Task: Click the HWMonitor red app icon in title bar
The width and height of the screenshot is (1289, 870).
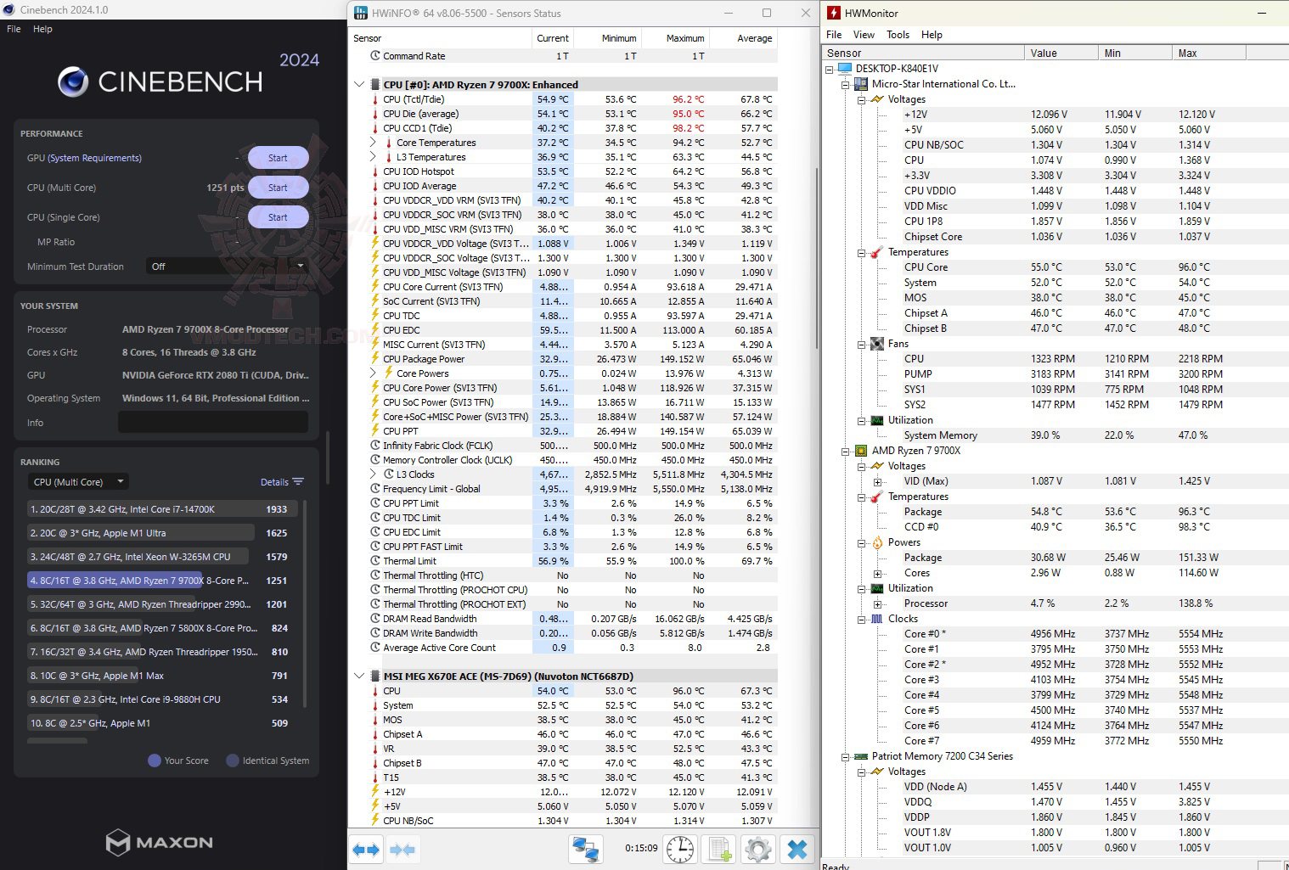Action: (x=834, y=13)
